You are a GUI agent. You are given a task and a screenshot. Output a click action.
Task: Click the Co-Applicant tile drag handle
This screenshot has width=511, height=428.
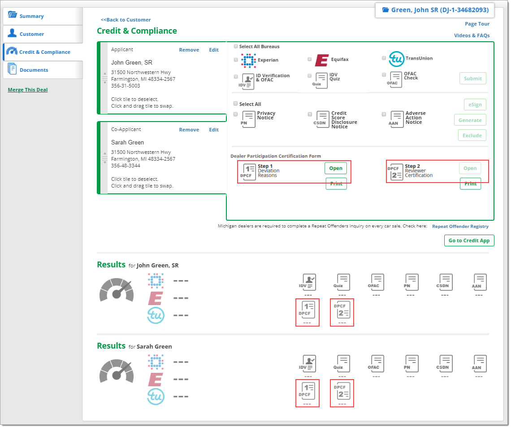pos(104,158)
